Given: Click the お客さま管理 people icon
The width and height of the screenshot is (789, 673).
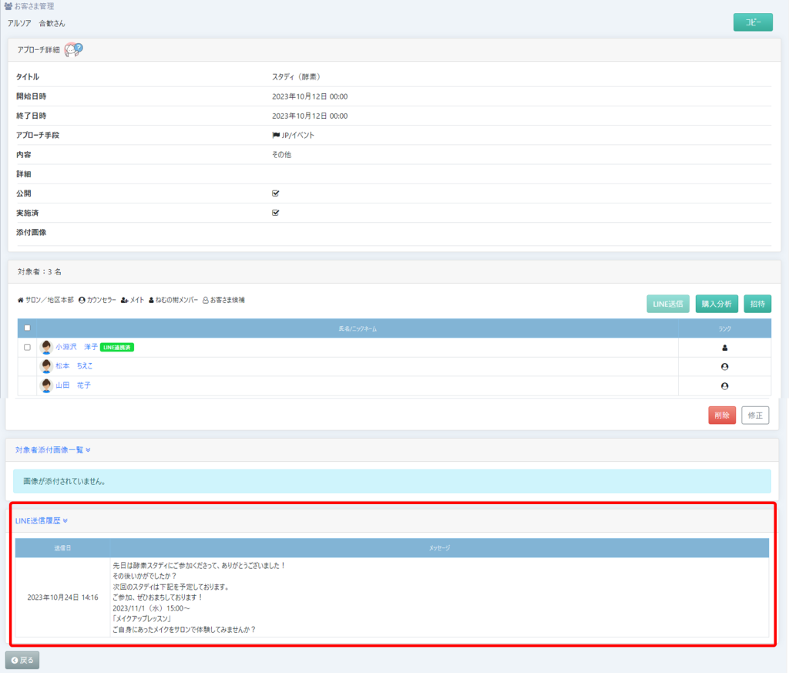Looking at the screenshot, I should pyautogui.click(x=8, y=6).
